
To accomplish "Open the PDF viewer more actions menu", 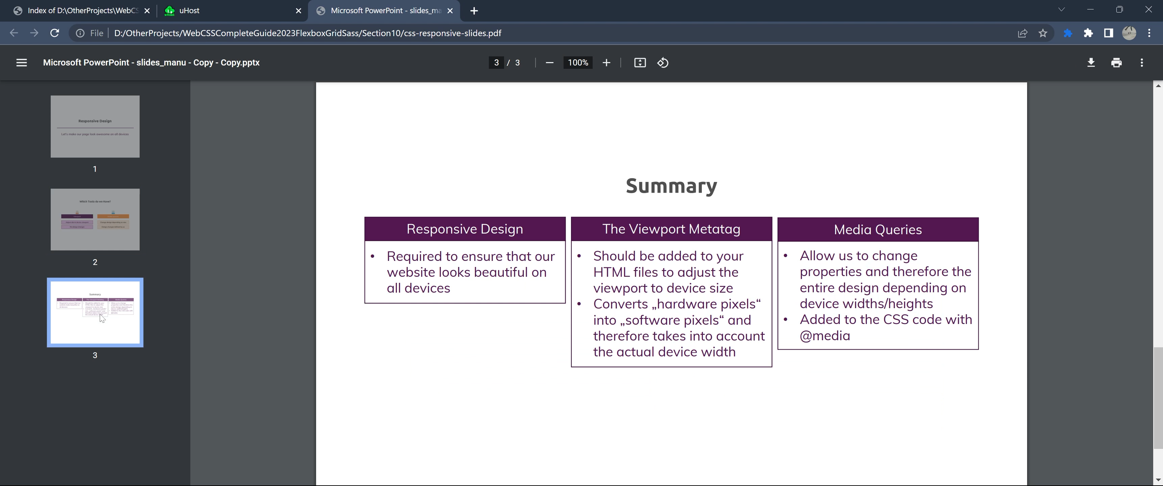I will pos(1142,63).
